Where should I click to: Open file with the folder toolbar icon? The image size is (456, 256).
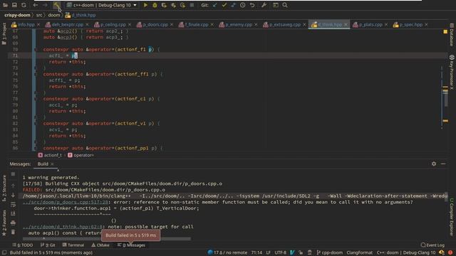point(5,5)
